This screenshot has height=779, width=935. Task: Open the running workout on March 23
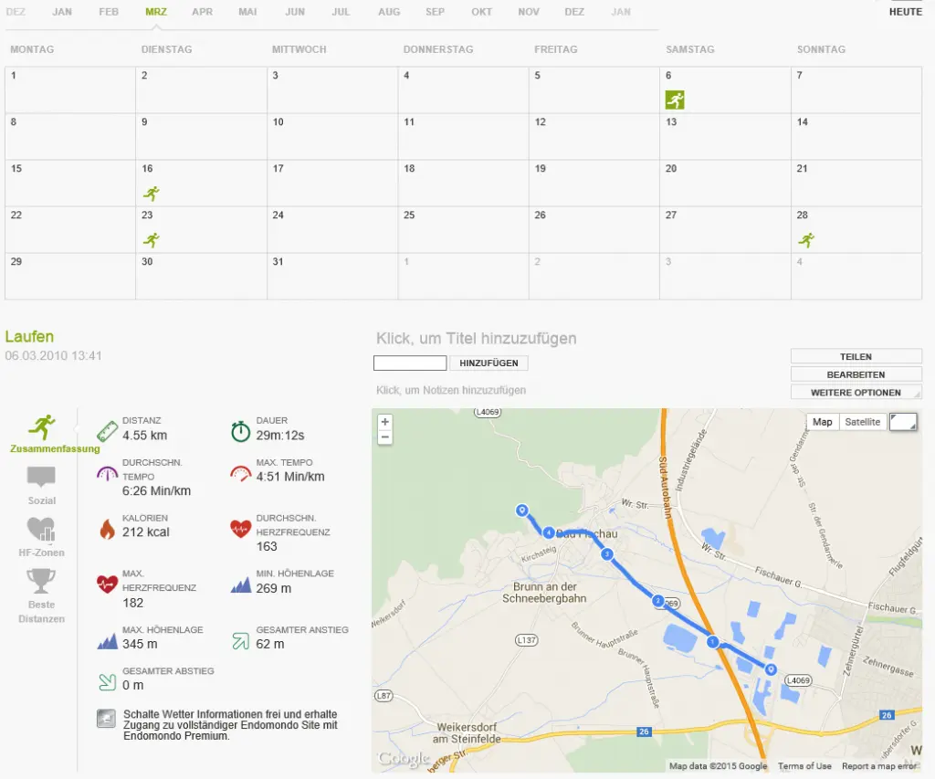(x=151, y=239)
